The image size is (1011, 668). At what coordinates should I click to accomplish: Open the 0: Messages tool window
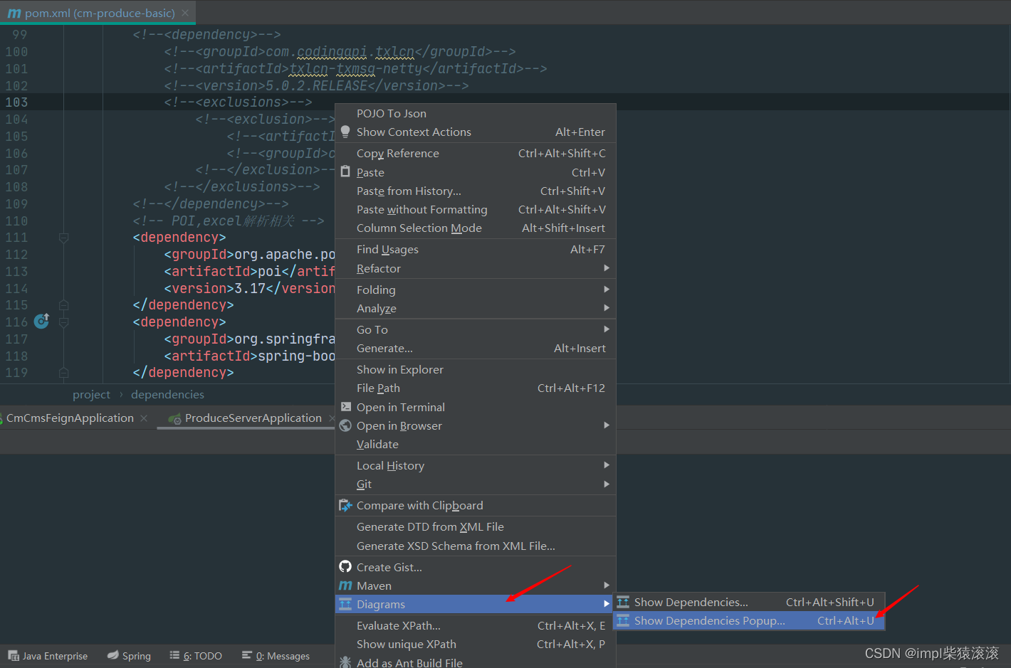(276, 656)
